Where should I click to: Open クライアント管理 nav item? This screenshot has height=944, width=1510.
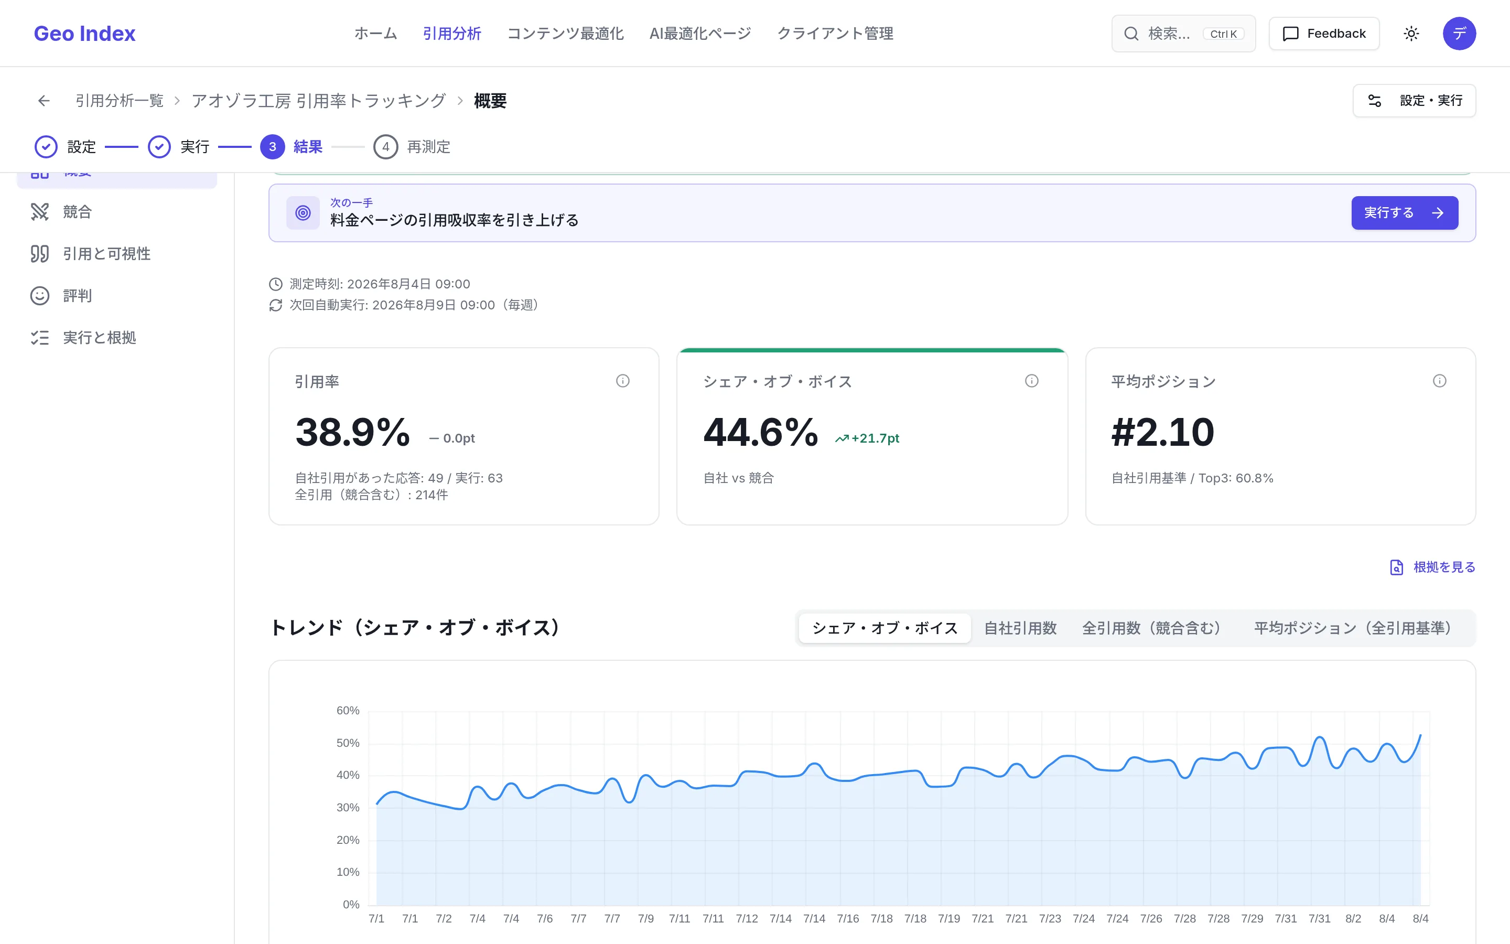pos(835,33)
